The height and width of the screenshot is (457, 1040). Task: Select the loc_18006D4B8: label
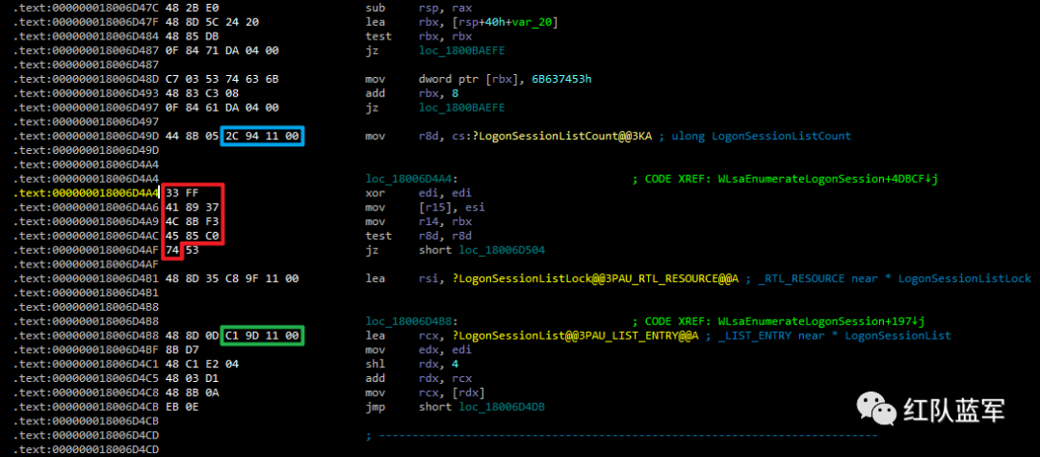point(411,321)
